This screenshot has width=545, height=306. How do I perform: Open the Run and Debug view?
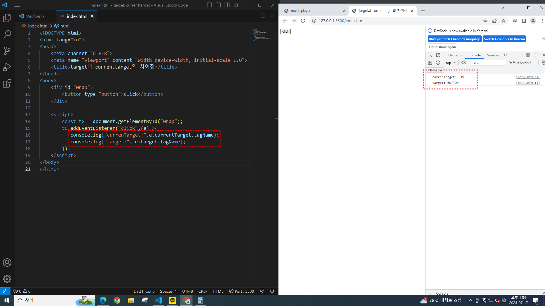click(x=7, y=67)
